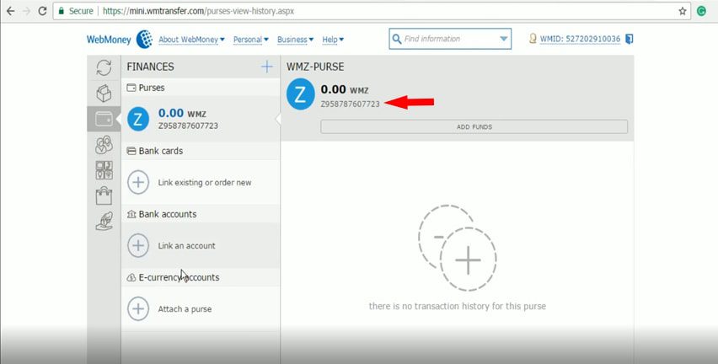Viewport: 718px width, 364px height.
Task: Expand the Find information dropdown arrow
Action: 504,39
